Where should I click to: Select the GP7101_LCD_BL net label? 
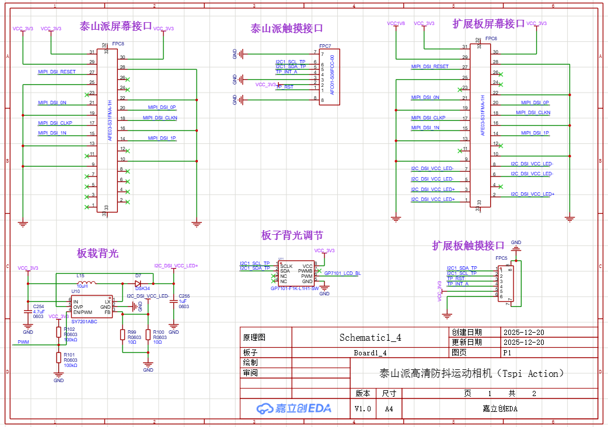click(x=343, y=273)
